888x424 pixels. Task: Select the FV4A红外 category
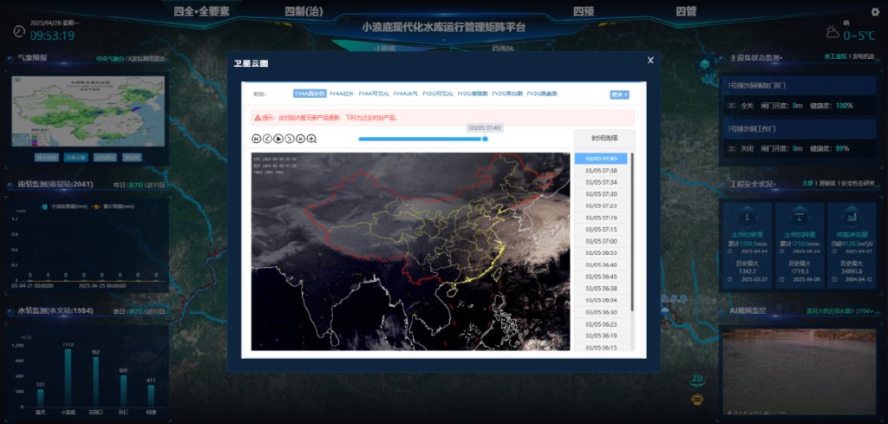tap(342, 94)
